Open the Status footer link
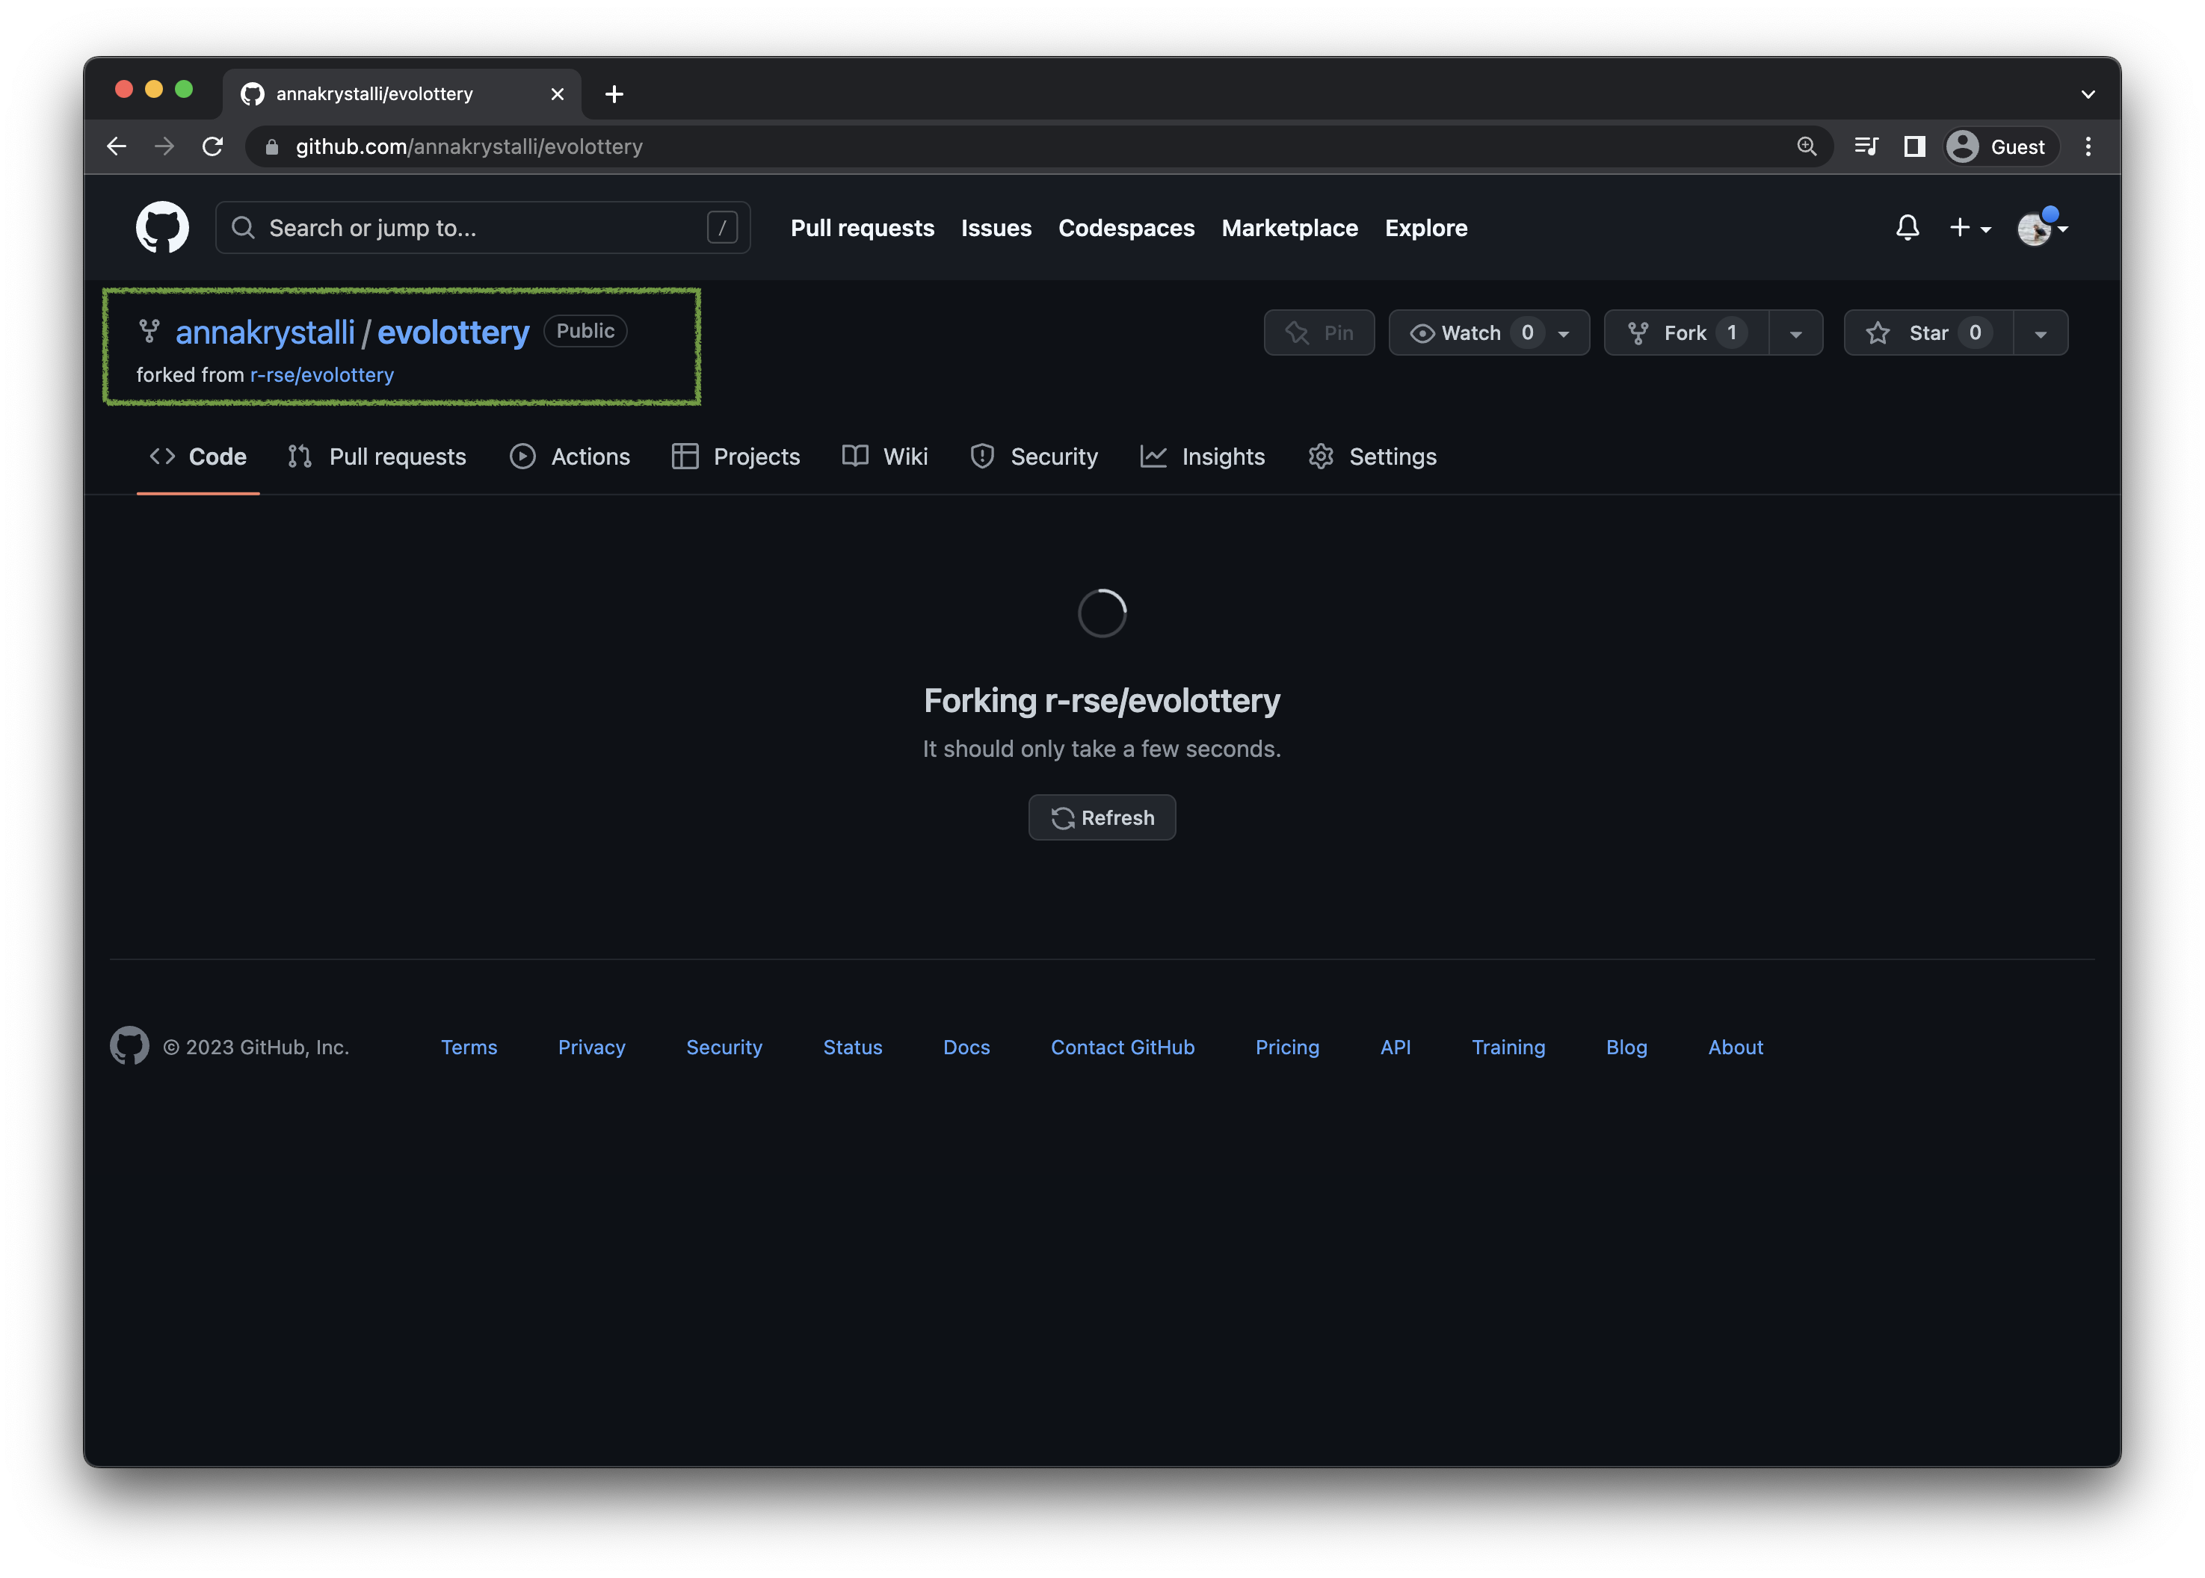The width and height of the screenshot is (2205, 1578). pos(852,1047)
